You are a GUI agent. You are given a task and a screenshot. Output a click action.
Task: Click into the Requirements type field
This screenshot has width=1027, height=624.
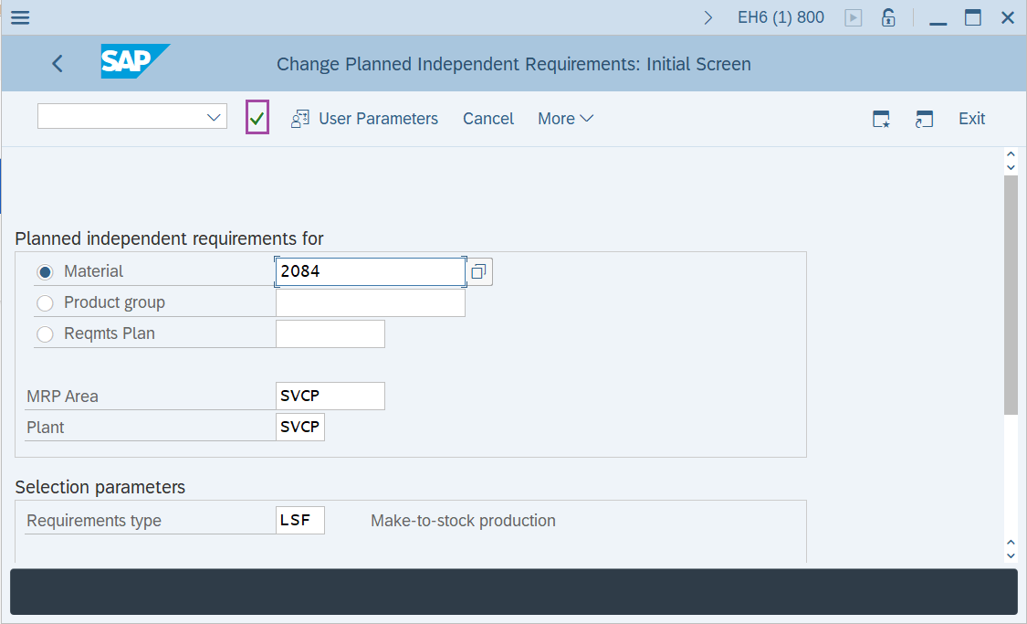pyautogui.click(x=299, y=521)
